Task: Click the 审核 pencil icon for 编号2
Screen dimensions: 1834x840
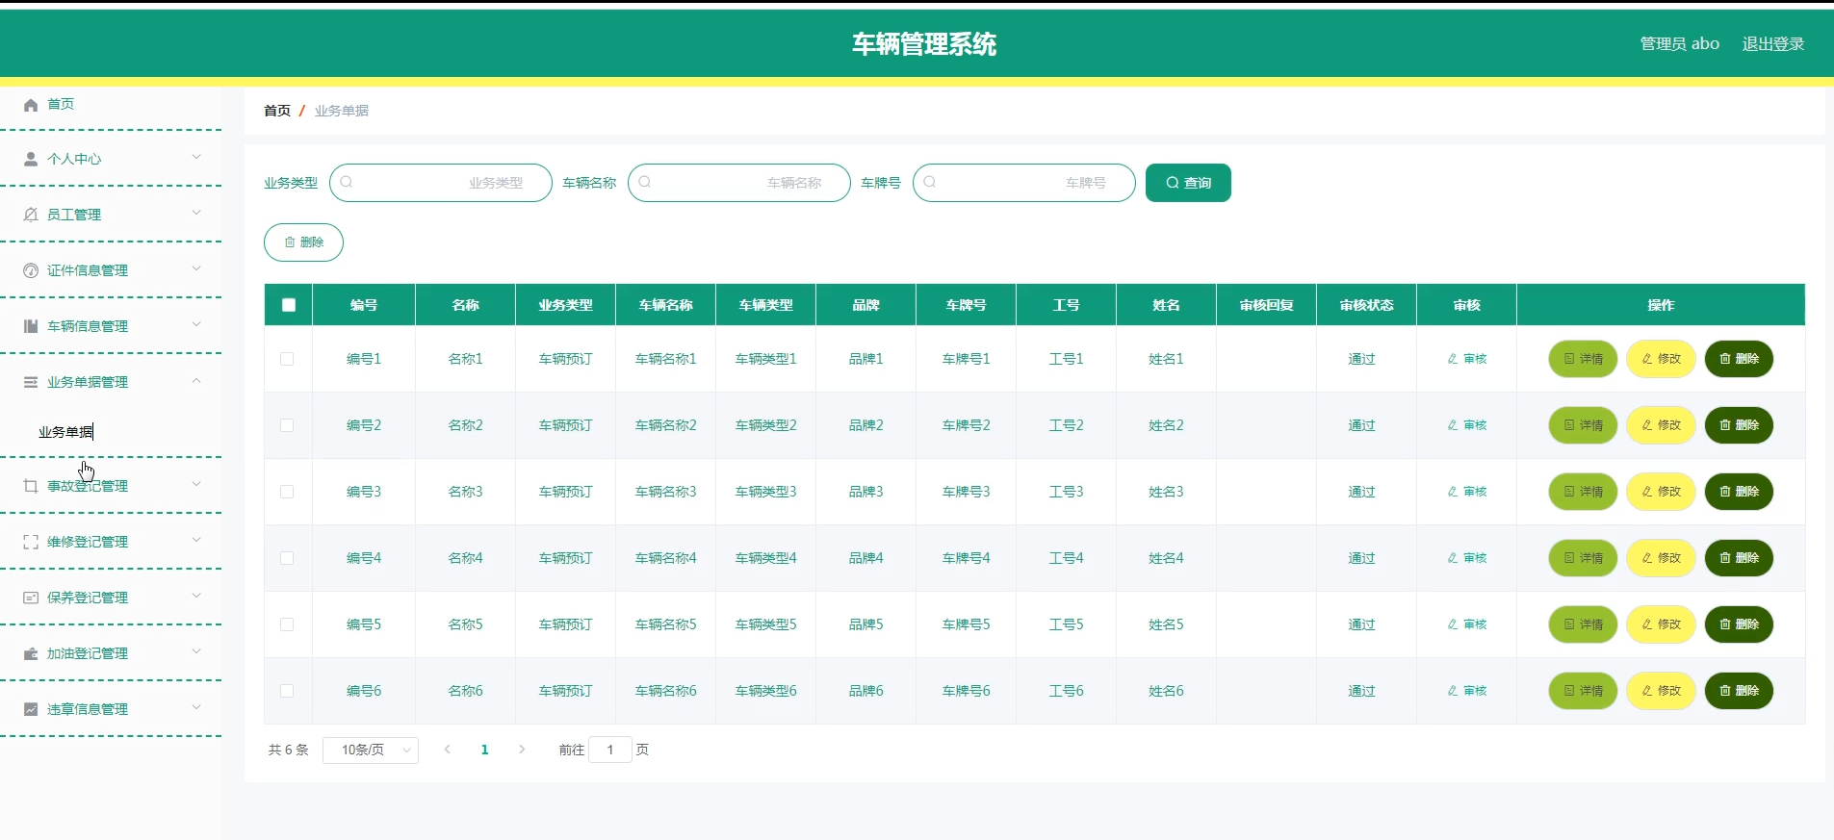Action: (1453, 425)
